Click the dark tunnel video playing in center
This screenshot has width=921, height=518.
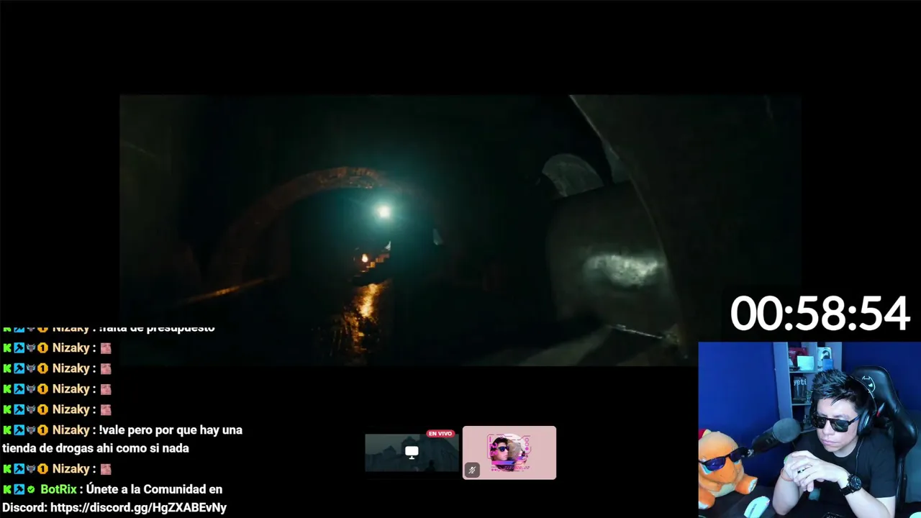pyautogui.click(x=460, y=230)
